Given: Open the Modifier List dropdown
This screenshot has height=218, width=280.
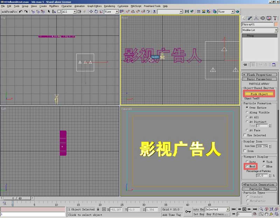Looking at the screenshot, I should pyautogui.click(x=259, y=30).
